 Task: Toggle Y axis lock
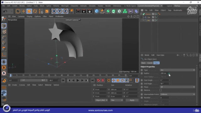(x=60, y=11)
